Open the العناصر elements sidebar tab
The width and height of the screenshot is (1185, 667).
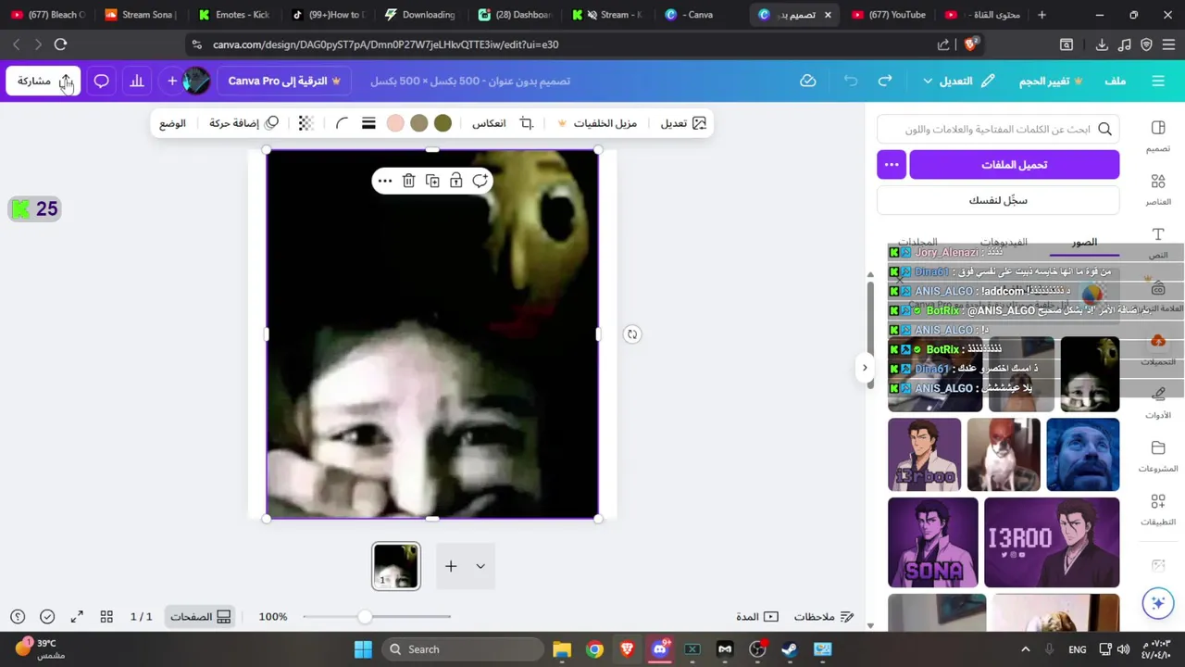pyautogui.click(x=1158, y=189)
